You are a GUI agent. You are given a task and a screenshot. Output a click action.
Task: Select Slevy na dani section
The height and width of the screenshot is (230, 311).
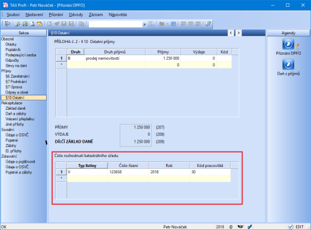(16, 65)
